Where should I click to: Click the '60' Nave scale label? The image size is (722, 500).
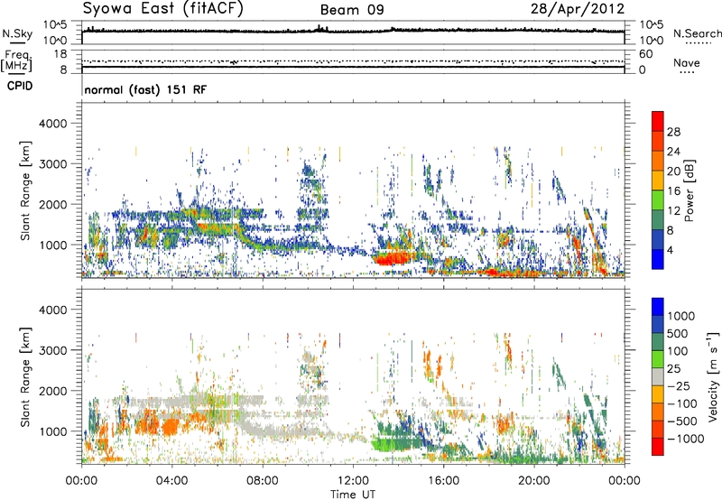(645, 54)
